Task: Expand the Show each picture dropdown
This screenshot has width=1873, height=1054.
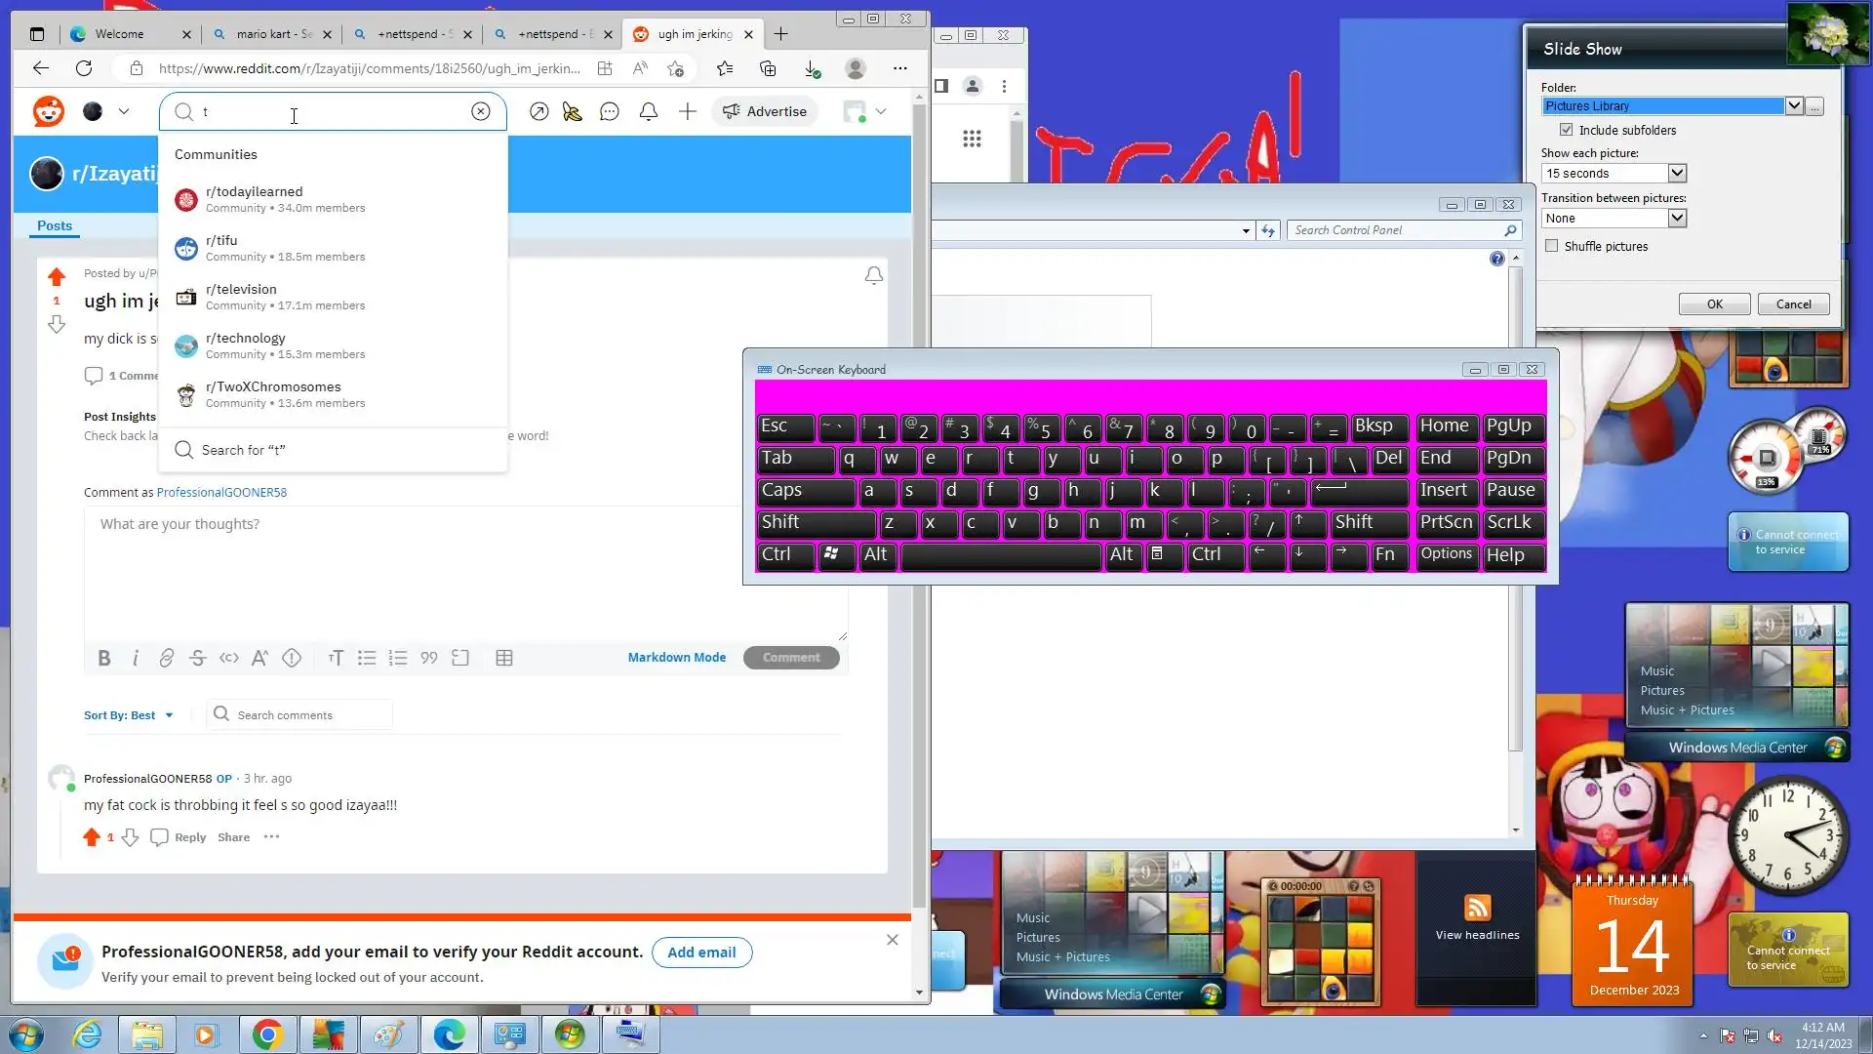Action: tap(1677, 173)
